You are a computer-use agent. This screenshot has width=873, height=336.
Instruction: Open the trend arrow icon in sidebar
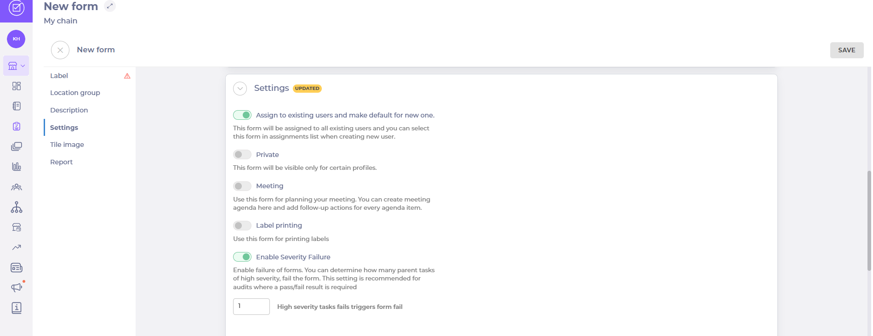tap(17, 247)
